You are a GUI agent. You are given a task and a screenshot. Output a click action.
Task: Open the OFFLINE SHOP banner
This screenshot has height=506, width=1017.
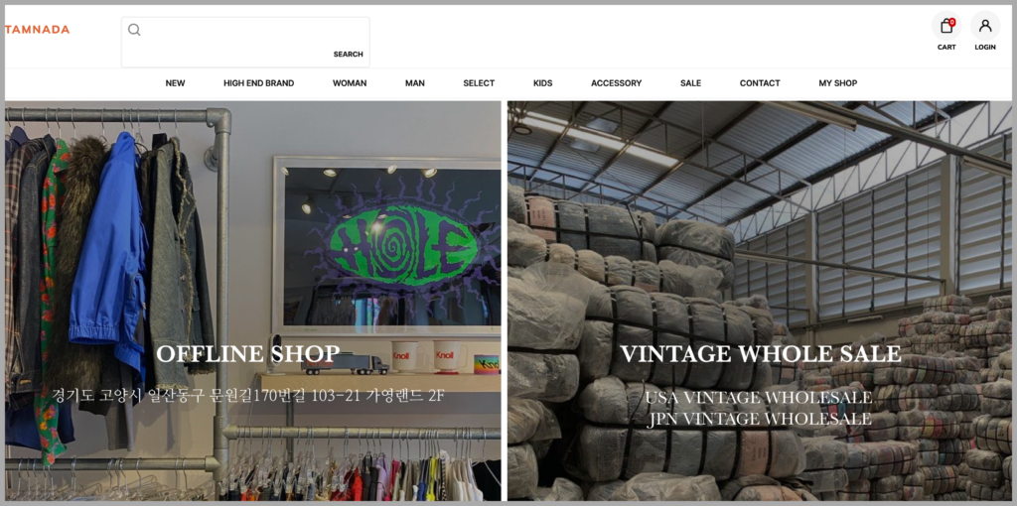[x=253, y=301]
